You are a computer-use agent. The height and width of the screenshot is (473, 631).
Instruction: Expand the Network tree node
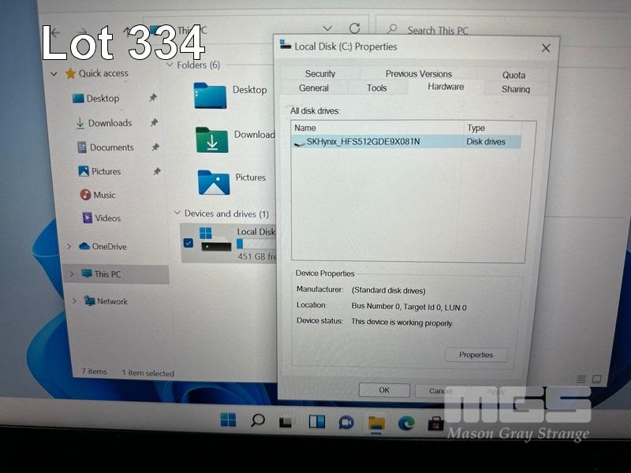74,301
